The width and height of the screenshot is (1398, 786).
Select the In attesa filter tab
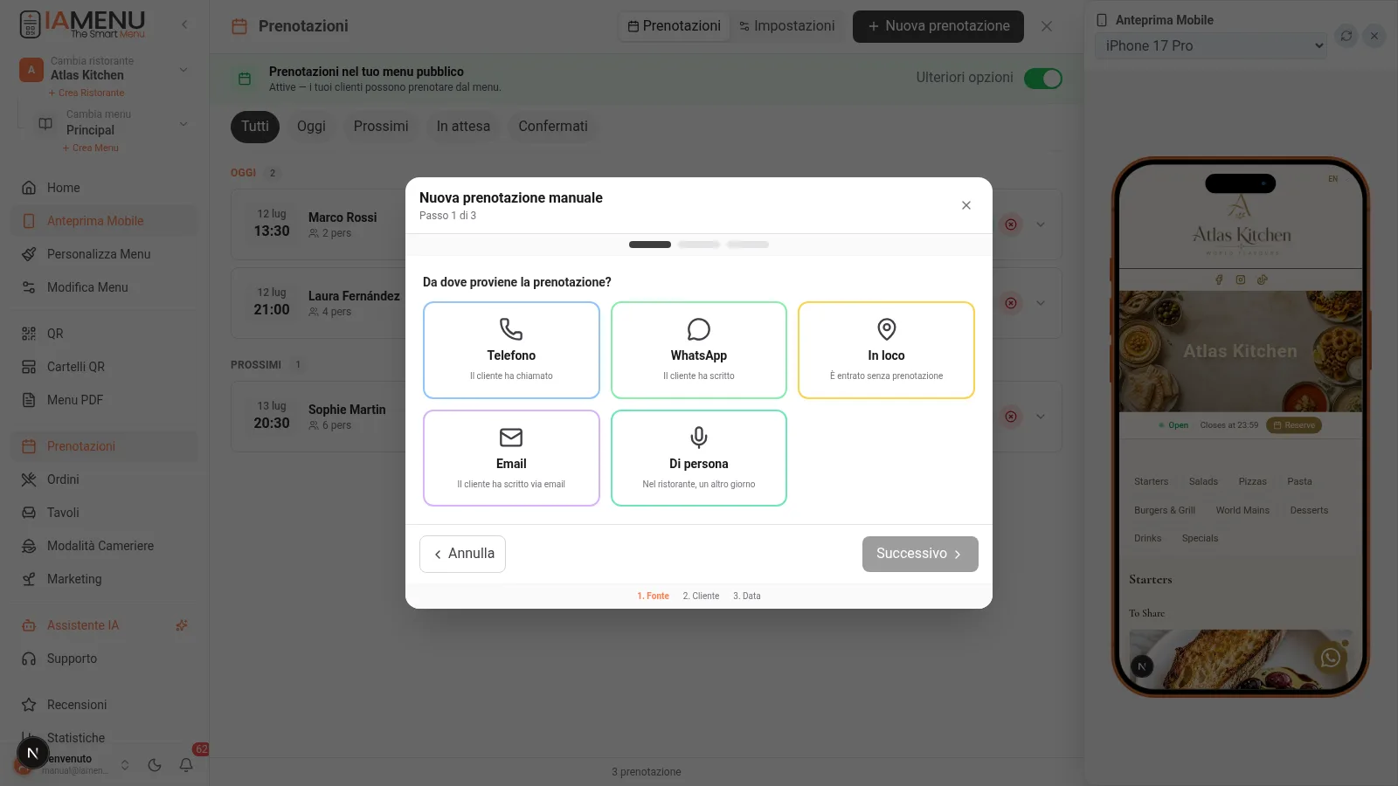pyautogui.click(x=463, y=127)
